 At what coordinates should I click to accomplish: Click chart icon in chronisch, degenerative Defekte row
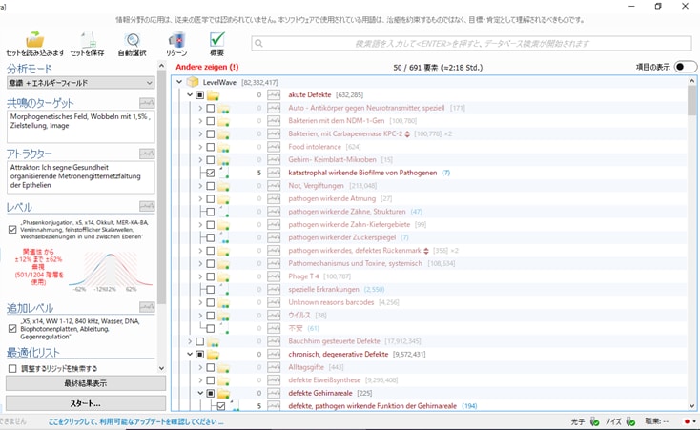(274, 354)
